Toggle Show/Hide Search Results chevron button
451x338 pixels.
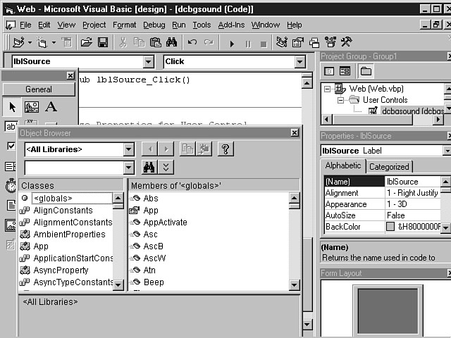click(166, 167)
